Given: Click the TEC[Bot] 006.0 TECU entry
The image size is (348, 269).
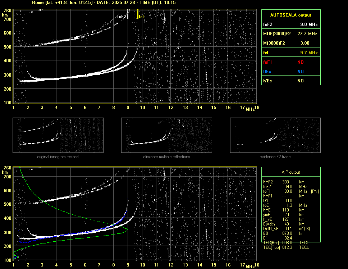Looking at the screenshot, I should (x=286, y=243).
